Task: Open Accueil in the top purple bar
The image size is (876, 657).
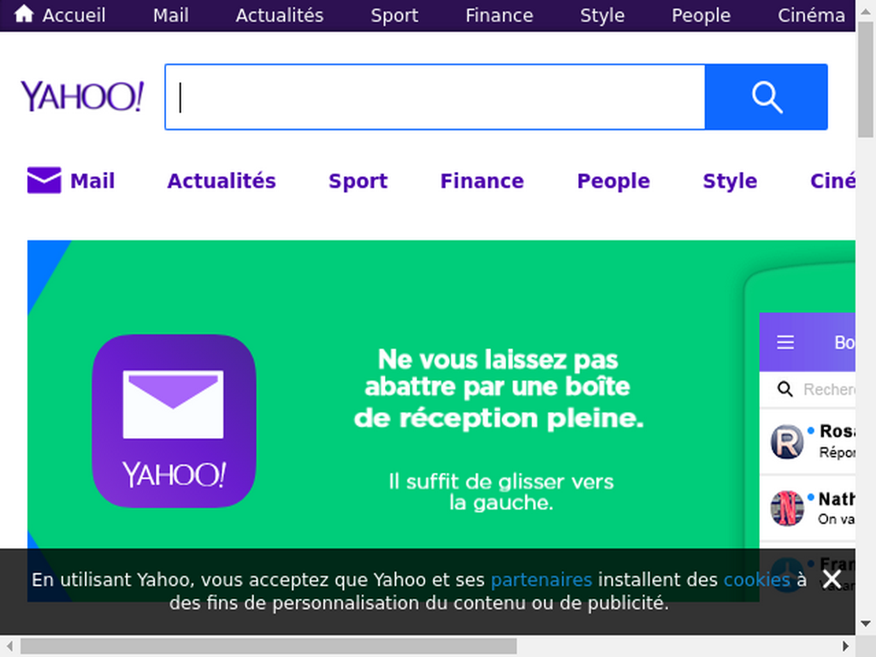Action: (x=74, y=15)
